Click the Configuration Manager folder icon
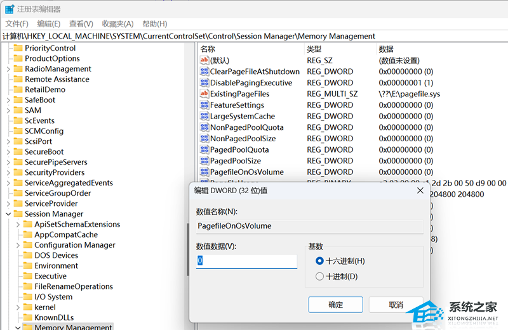 click(x=27, y=245)
